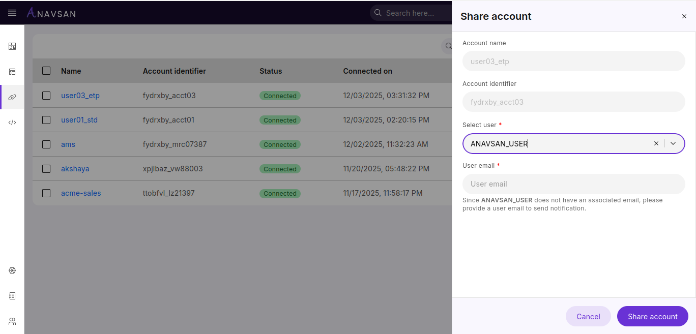Screen dimensions: 696x334
Task: Open the notebook icon in sidebar
Action: pyautogui.click(x=12, y=296)
